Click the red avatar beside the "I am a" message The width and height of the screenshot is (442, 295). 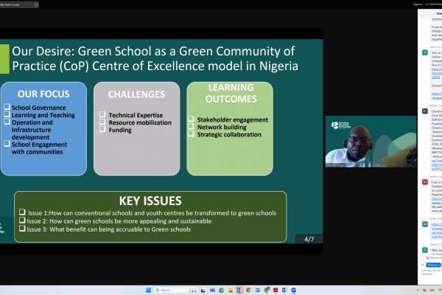(x=424, y=181)
